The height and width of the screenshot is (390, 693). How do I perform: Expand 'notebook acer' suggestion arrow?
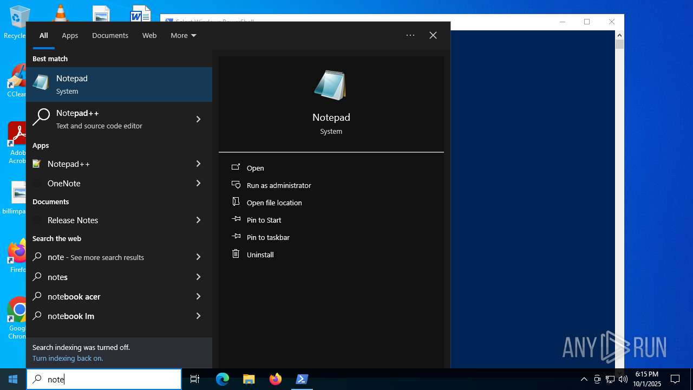coord(198,296)
